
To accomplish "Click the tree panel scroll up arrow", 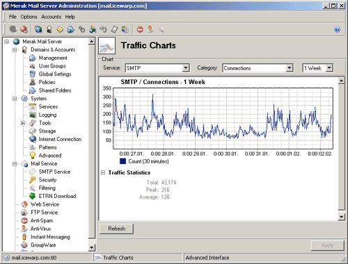I will (x=92, y=42).
